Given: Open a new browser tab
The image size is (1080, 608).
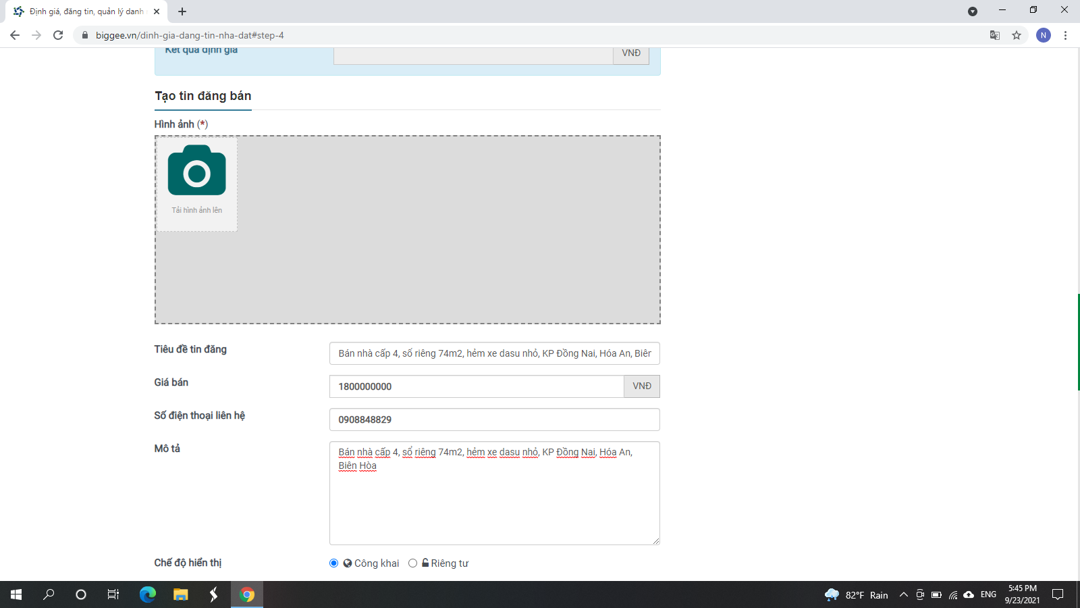Looking at the screenshot, I should [182, 11].
